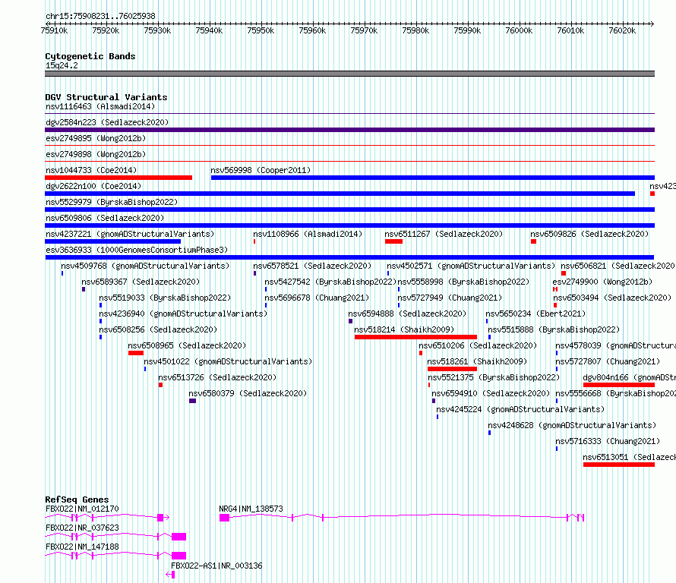
Task: Click nsv5716333 (Chuang2021) label
Action: coord(608,441)
